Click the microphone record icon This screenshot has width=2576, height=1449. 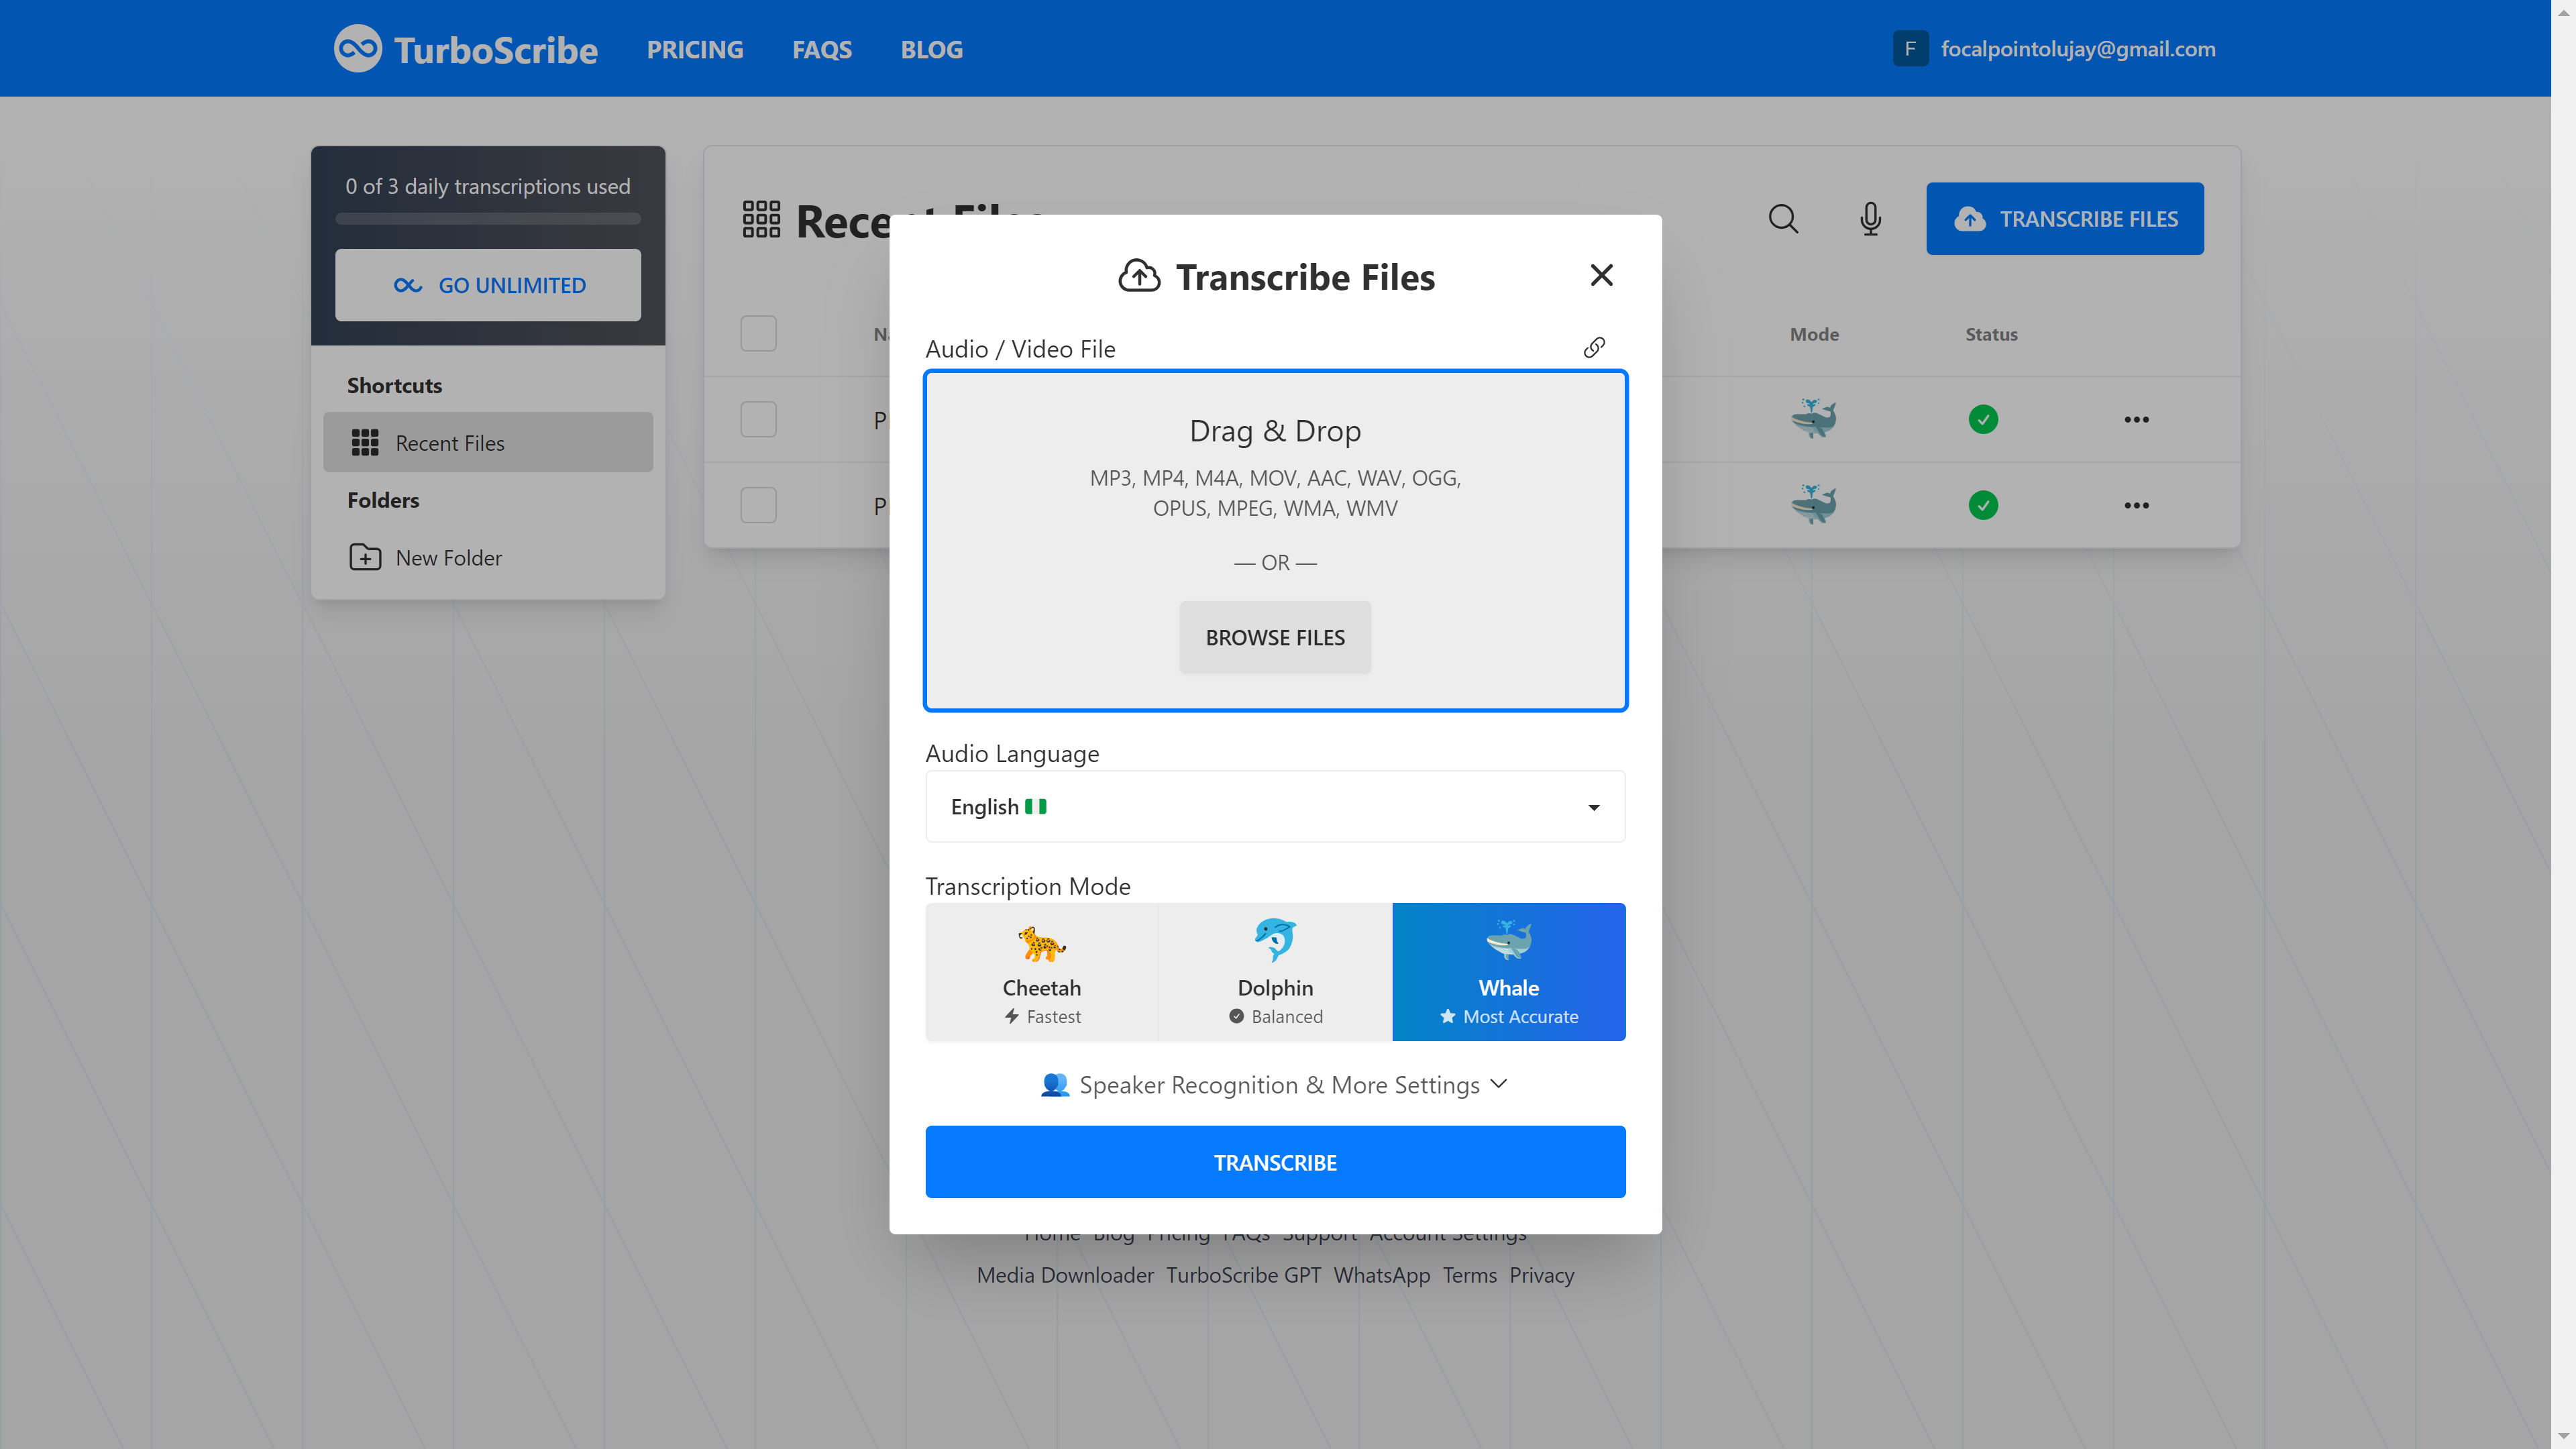[x=1870, y=218]
